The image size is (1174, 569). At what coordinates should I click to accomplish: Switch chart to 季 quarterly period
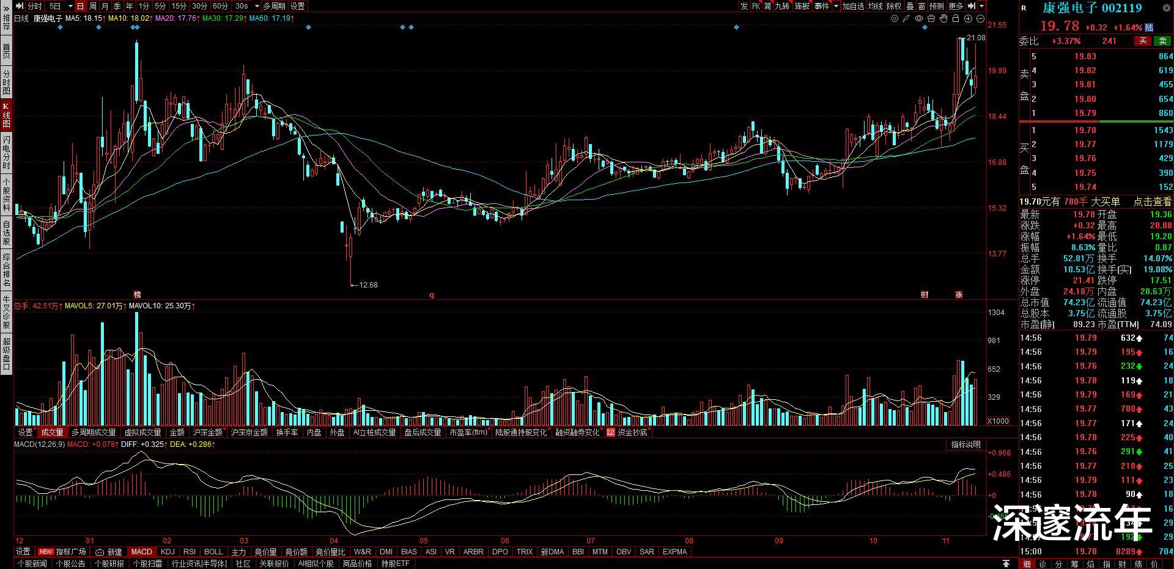(117, 6)
